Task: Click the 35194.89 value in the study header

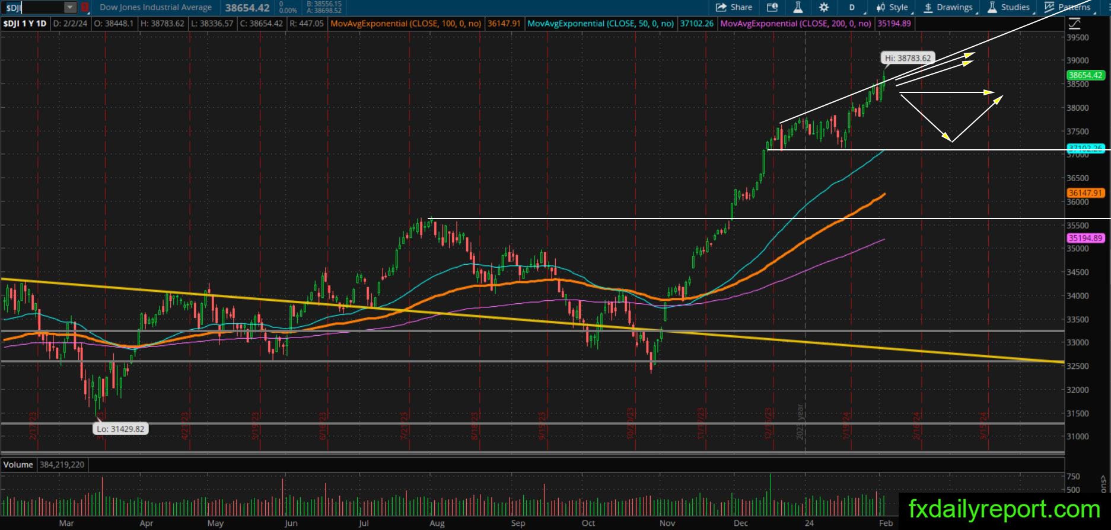Action: coord(894,24)
